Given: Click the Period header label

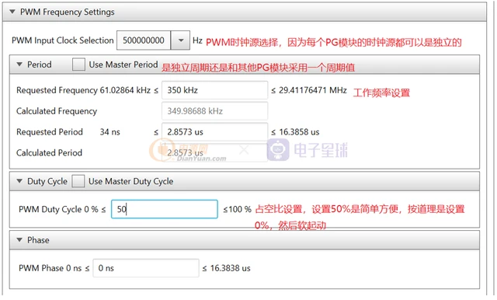Looking at the screenshot, I should 40,65.
